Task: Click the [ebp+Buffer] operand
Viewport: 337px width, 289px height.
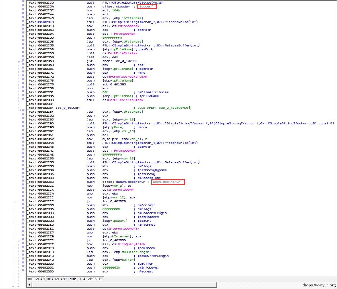Action: [x=124, y=259]
